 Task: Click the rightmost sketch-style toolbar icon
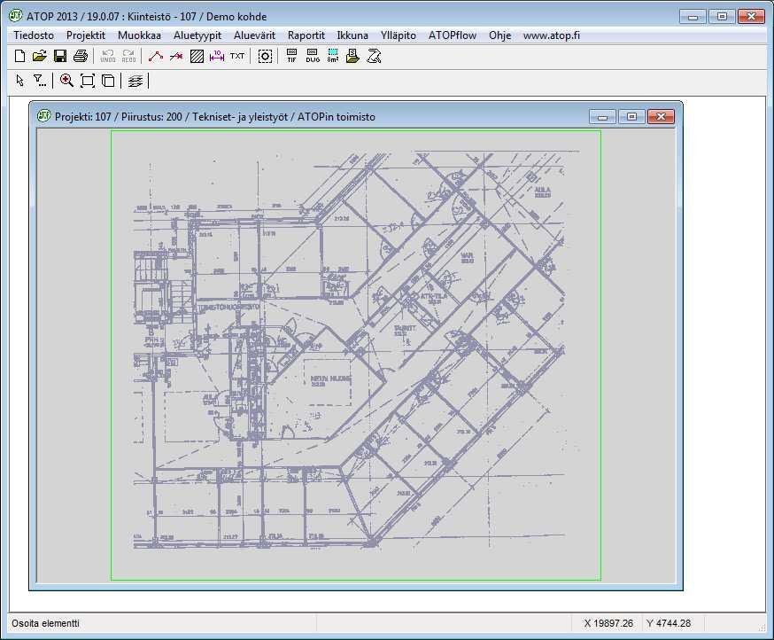pos(374,57)
